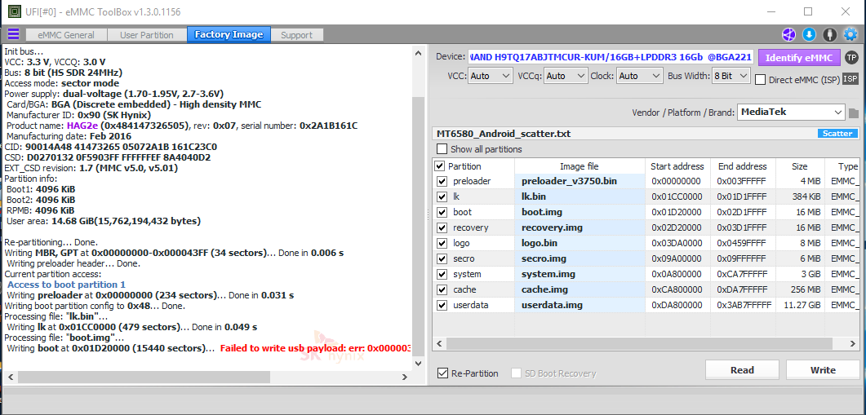Viewport: 866px width, 415px height.
Task: Uncheck the boot partition checkbox
Action: pos(442,213)
